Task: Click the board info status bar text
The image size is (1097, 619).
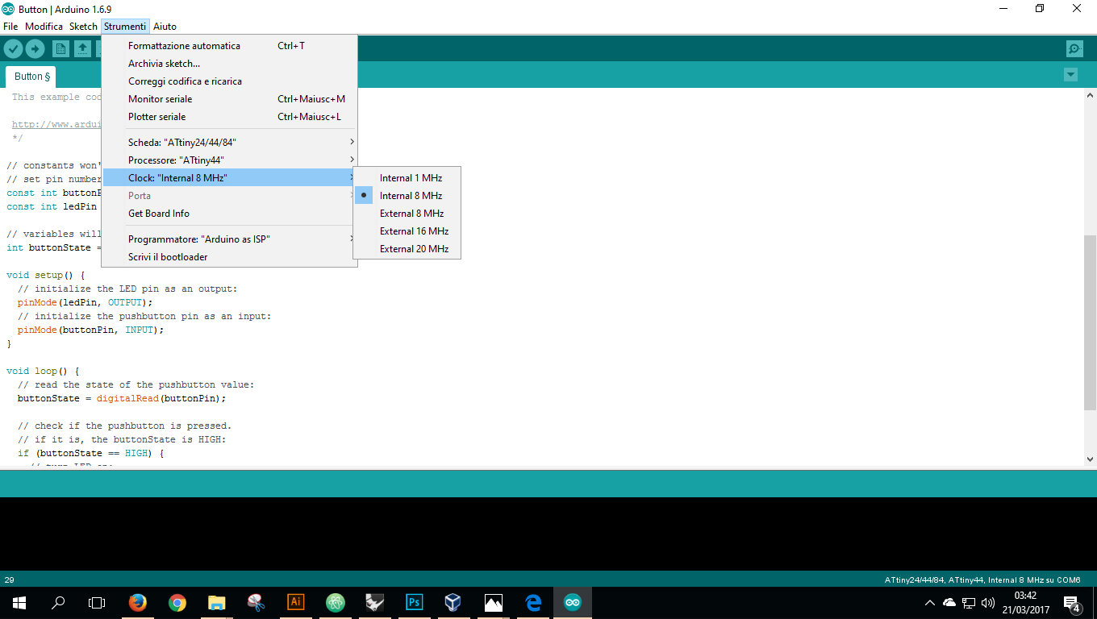Action: coord(982,580)
